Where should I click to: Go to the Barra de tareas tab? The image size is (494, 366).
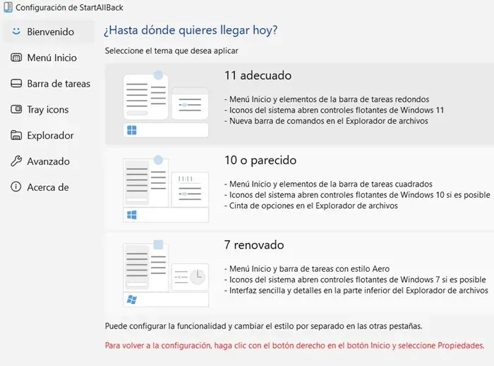(x=49, y=83)
